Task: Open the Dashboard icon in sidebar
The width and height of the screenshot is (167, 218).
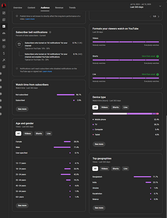Action: [x=4, y=13]
